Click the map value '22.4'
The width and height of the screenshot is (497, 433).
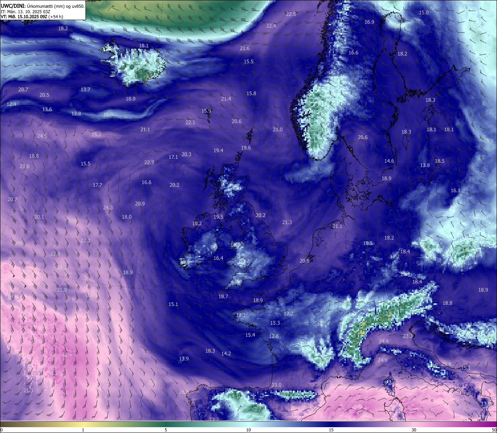271,26
